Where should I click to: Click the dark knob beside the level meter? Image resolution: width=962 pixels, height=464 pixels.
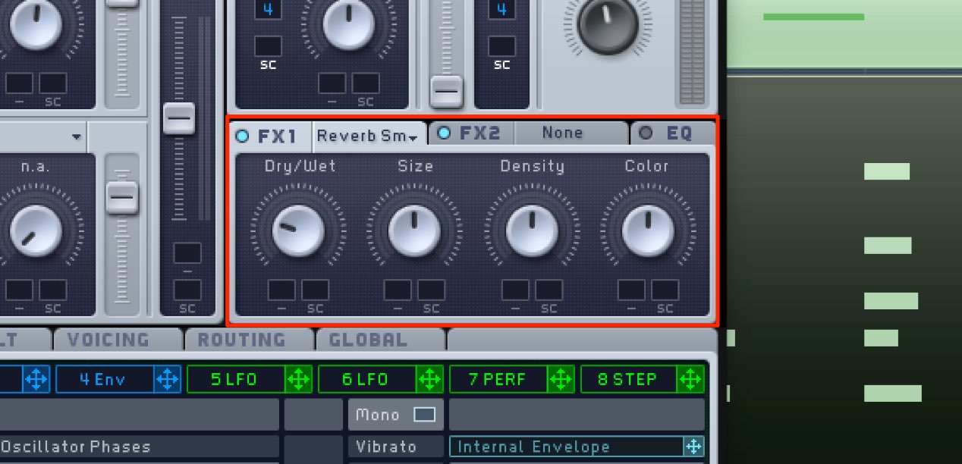coord(607,25)
